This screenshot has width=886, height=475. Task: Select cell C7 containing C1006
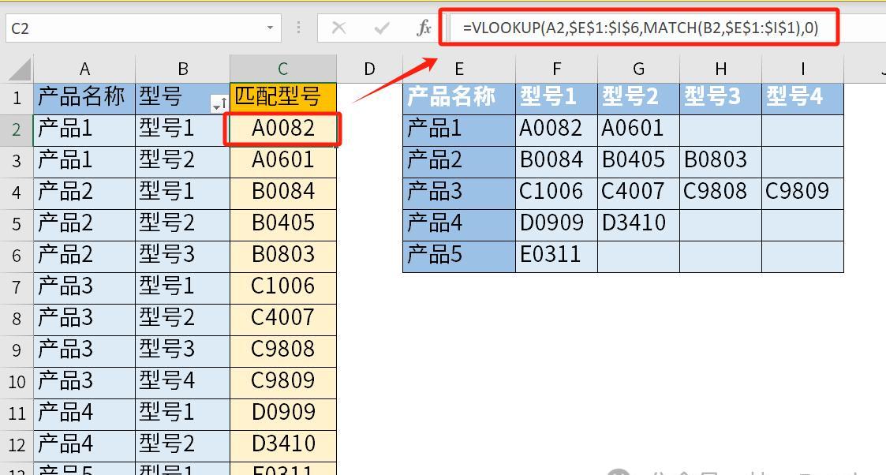[x=283, y=287]
